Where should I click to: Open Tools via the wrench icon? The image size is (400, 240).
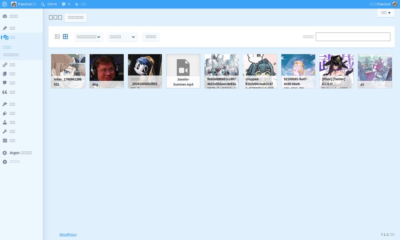pos(5,131)
